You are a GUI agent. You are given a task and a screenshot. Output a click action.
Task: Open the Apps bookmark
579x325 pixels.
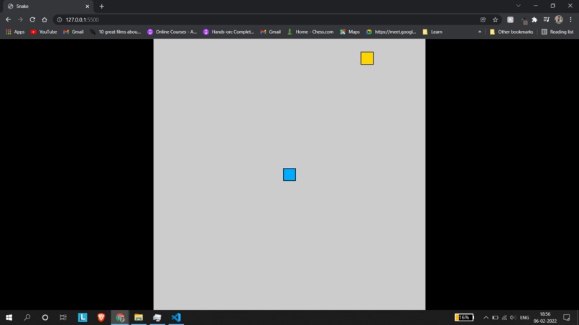(x=15, y=32)
